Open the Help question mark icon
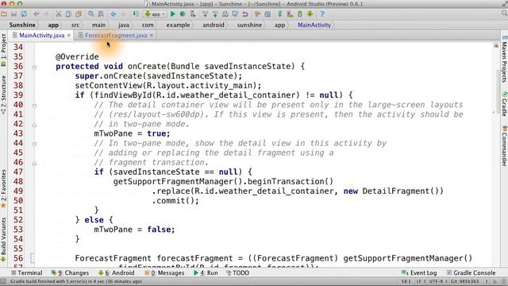Viewport: 508px width, 286px height. pyautogui.click(x=322, y=14)
